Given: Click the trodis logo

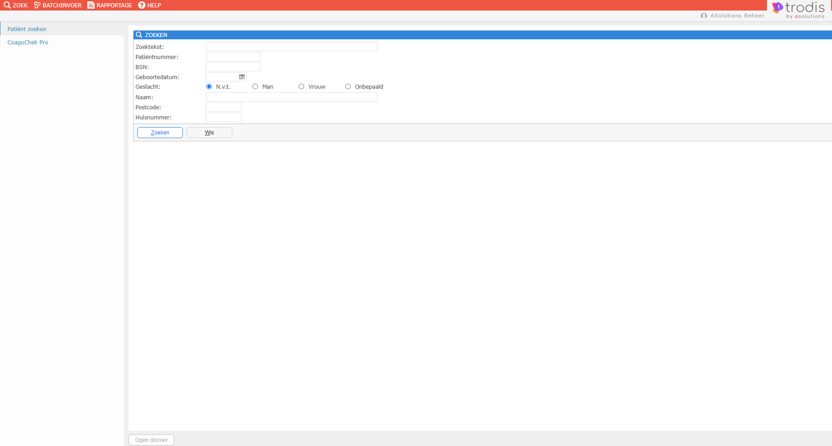Looking at the screenshot, I should click(799, 10).
